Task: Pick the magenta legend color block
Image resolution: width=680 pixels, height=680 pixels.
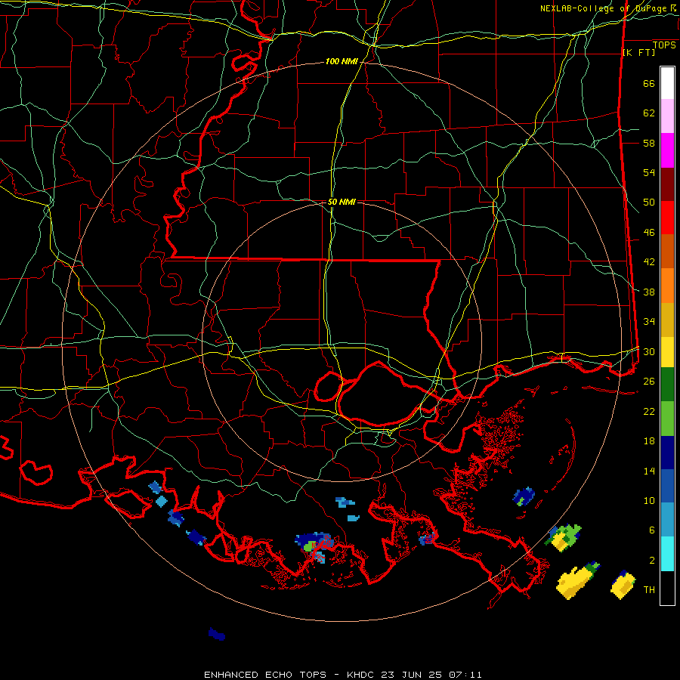Action: (x=667, y=150)
